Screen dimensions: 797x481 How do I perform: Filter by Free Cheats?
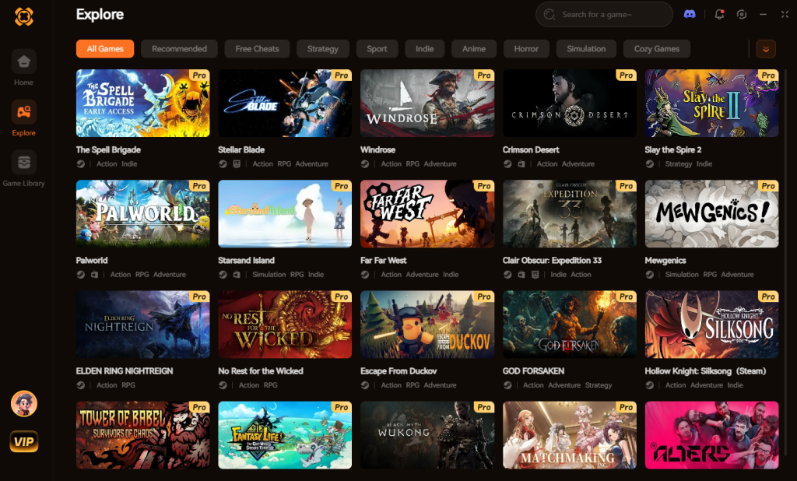pyautogui.click(x=257, y=49)
